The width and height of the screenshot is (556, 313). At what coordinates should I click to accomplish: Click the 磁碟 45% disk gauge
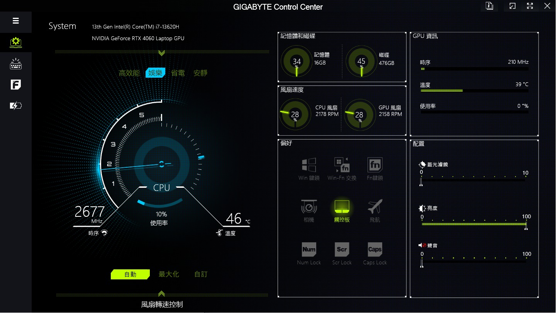[361, 61]
